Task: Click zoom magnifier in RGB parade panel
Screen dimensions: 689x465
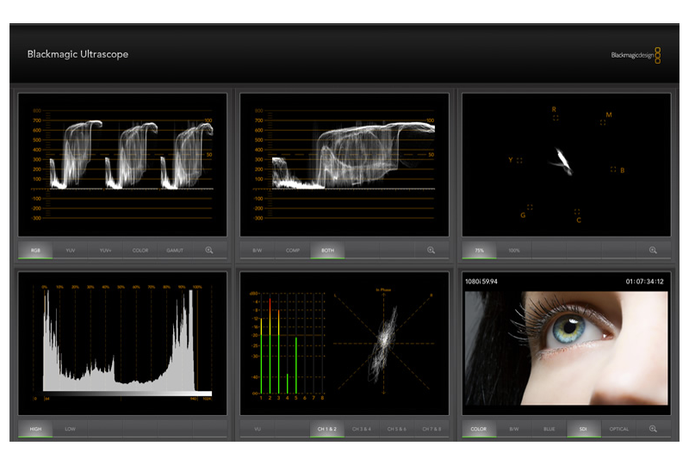Action: click(x=209, y=251)
